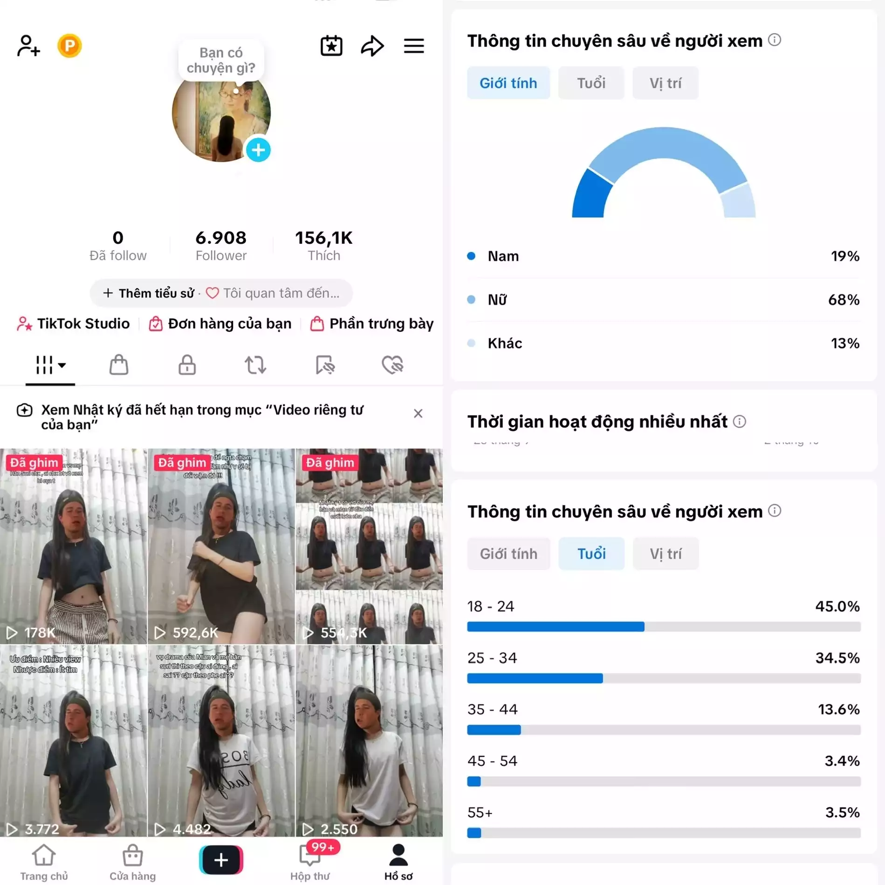
Task: Tap the blue plus on avatar
Action: (x=258, y=150)
